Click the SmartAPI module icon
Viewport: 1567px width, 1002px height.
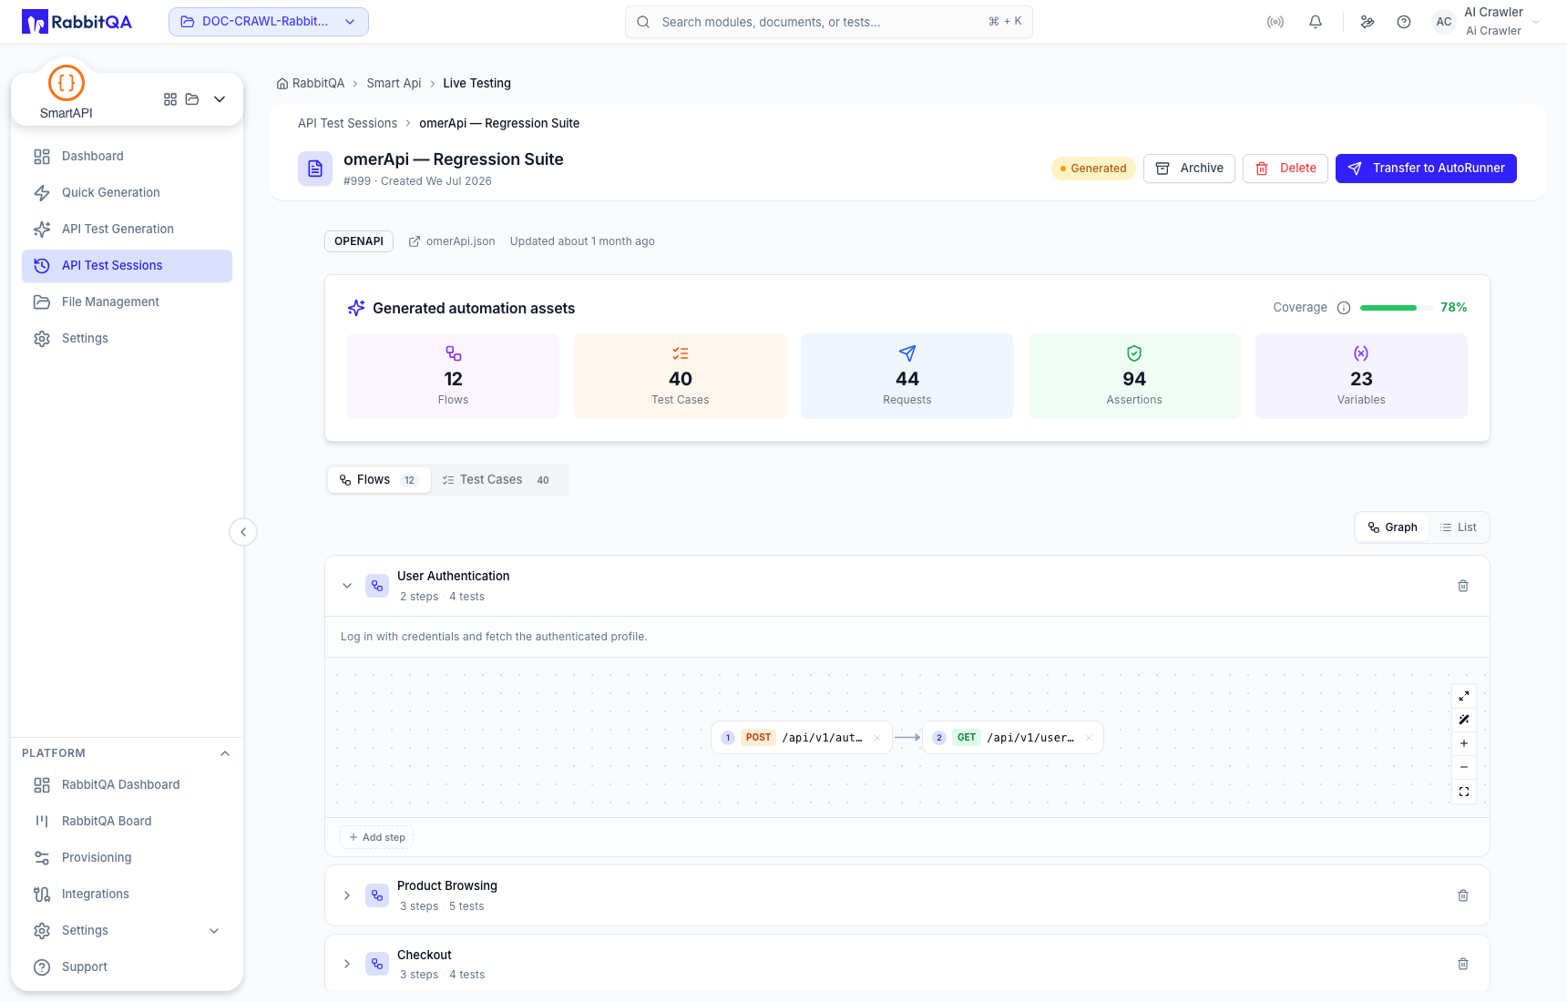[67, 83]
